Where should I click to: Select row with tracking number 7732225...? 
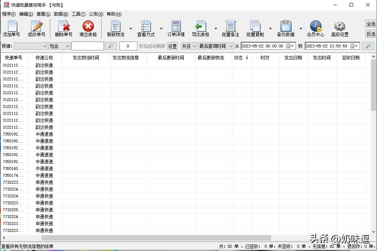pyautogui.click(x=185, y=210)
